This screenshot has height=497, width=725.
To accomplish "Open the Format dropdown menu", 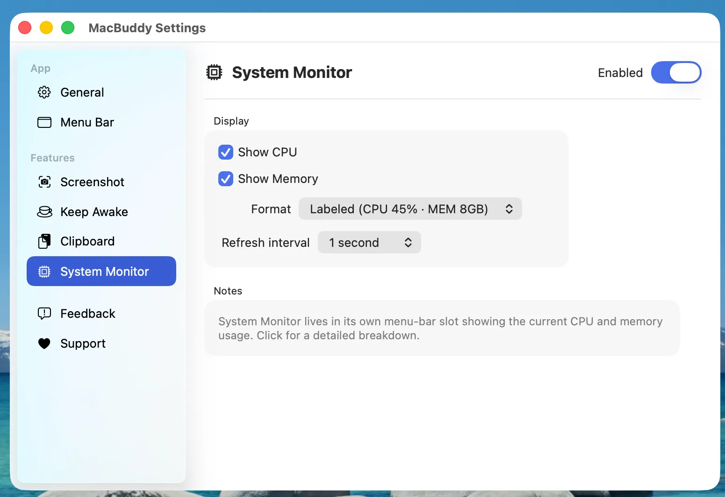I will pos(410,209).
